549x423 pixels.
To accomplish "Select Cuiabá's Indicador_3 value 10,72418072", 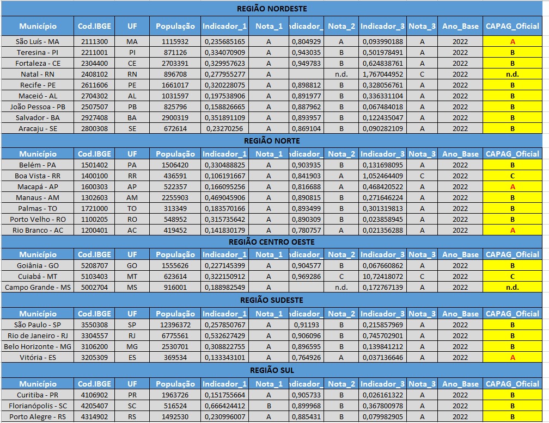I will (382, 276).
